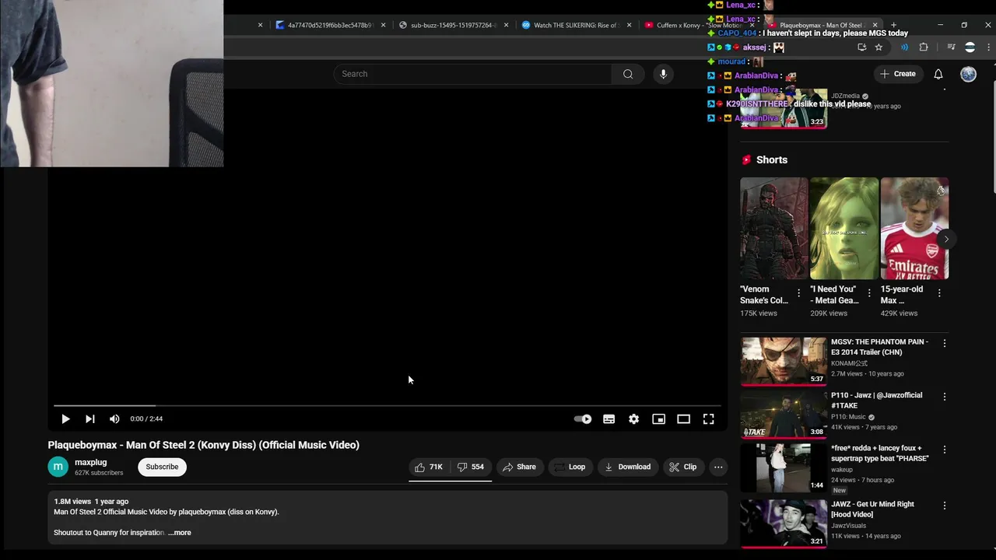Close the Watch THE SLIKERING tab

(629, 25)
